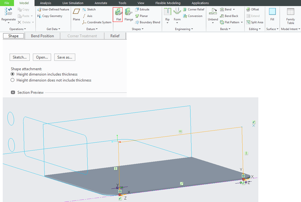Click the Save as... button
The image size is (301, 202).
click(65, 57)
